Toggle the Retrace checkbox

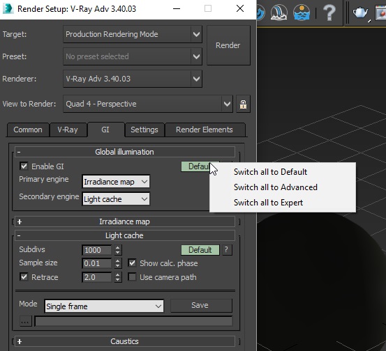pos(24,277)
